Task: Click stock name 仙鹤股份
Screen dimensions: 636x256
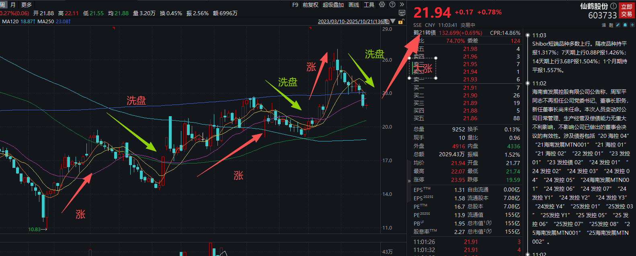Action: pos(594,6)
